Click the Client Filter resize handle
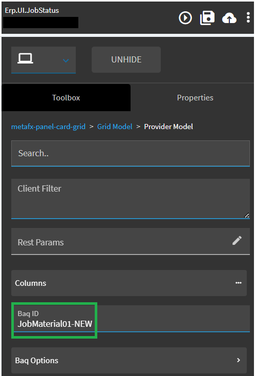The image size is (255, 376). tap(247, 215)
